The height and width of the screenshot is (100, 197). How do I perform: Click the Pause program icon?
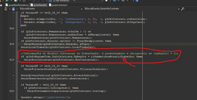click(24, 1)
